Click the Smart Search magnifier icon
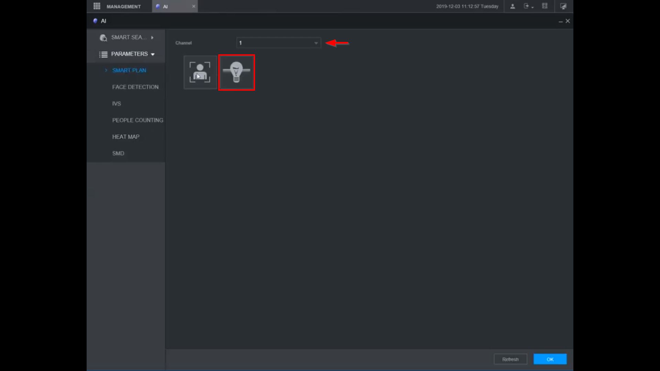Screen dimensions: 660x371 pyautogui.click(x=103, y=38)
